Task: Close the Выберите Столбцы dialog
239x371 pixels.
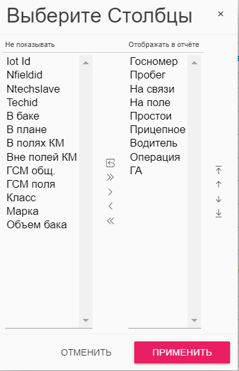Action: 220,14
